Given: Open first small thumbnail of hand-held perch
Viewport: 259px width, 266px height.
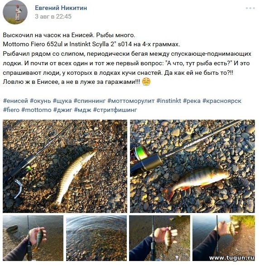Looking at the screenshot, I should [33, 238].
